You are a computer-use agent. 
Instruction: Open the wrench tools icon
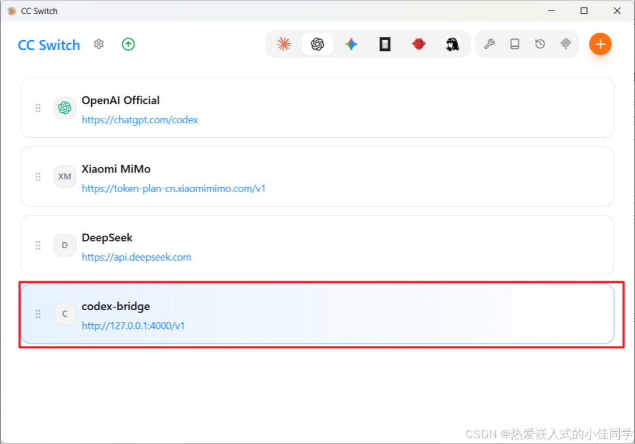(x=489, y=44)
